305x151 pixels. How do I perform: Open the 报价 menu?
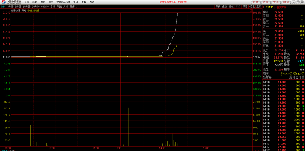tap(43, 2)
